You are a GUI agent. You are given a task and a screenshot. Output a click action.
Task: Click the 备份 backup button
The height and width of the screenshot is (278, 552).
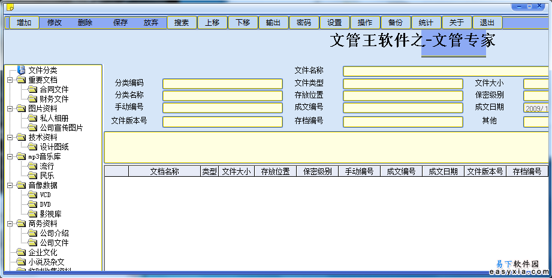coord(396,23)
